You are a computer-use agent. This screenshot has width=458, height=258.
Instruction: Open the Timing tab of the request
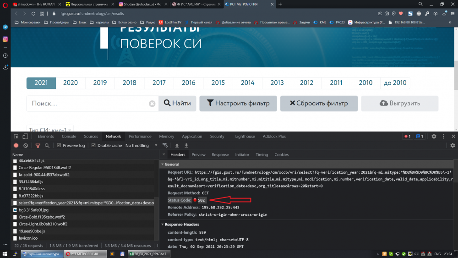(262, 154)
